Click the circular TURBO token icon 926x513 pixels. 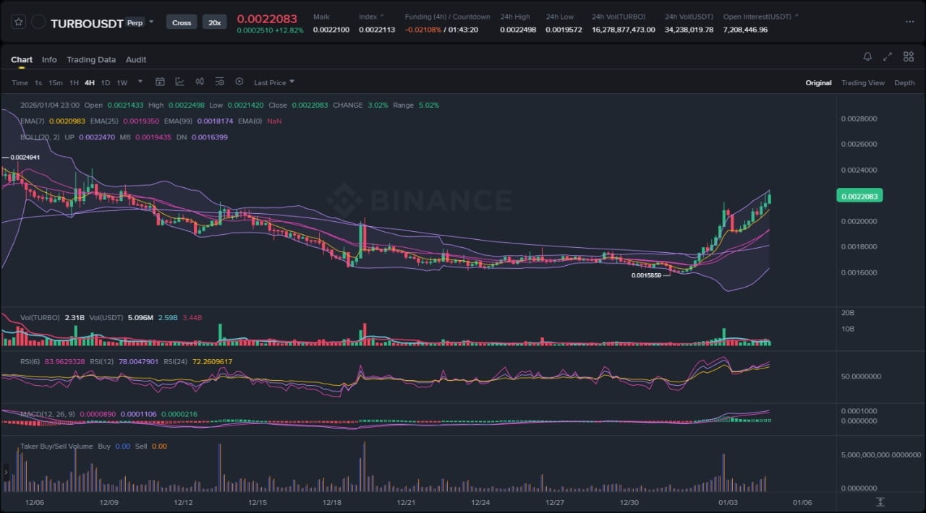[x=39, y=22]
